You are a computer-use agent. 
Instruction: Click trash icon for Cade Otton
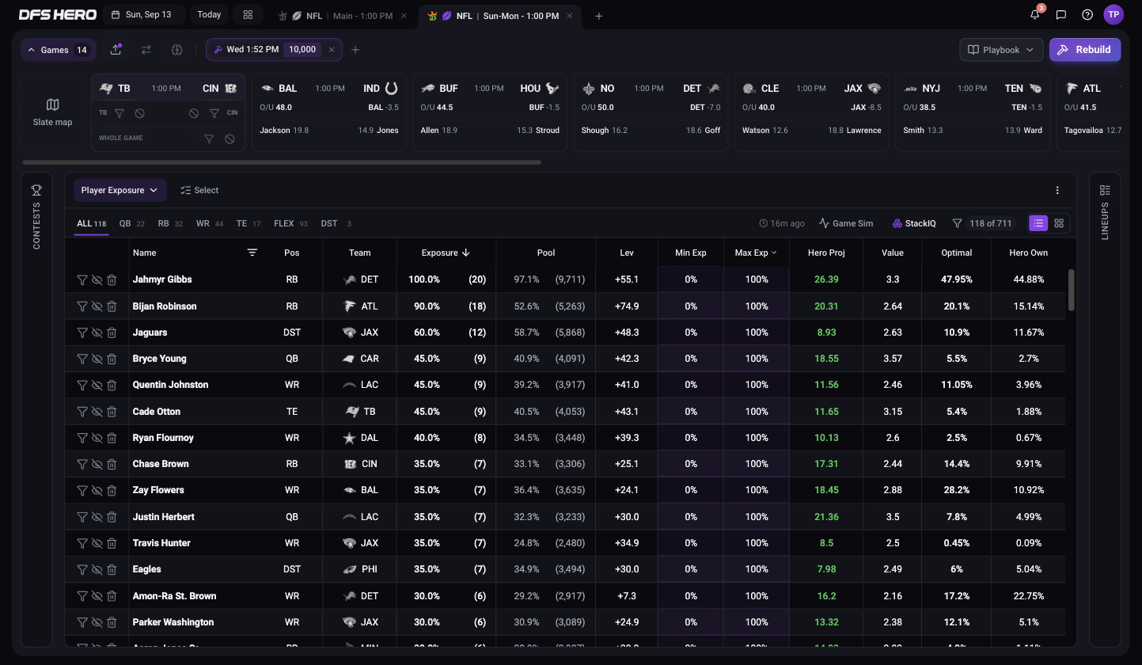(112, 412)
